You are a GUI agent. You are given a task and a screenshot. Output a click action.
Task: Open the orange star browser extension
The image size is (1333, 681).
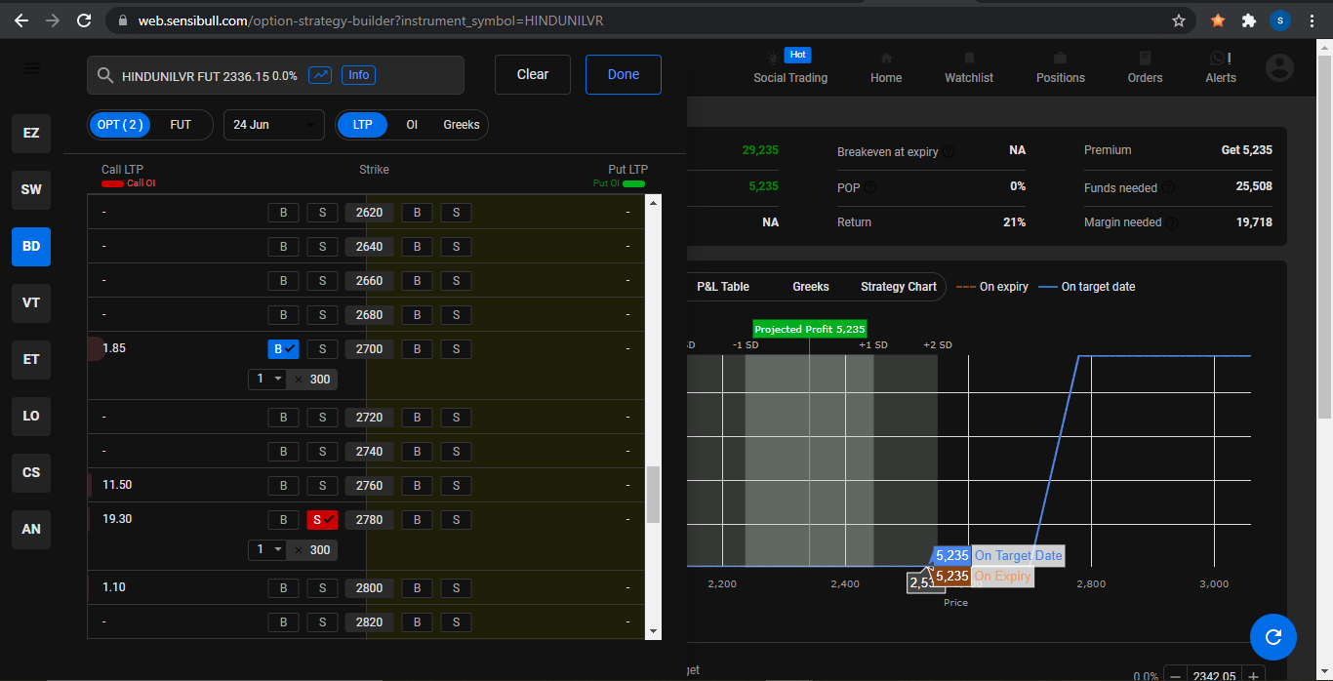point(1218,20)
